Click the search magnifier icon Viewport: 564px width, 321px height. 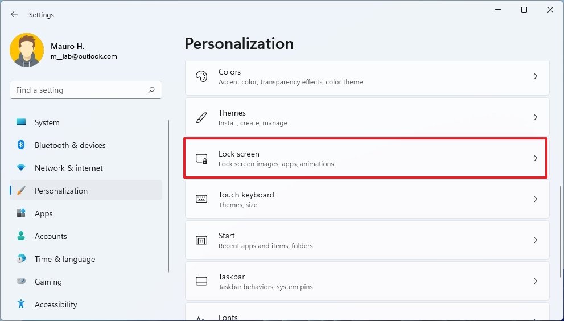pos(151,90)
